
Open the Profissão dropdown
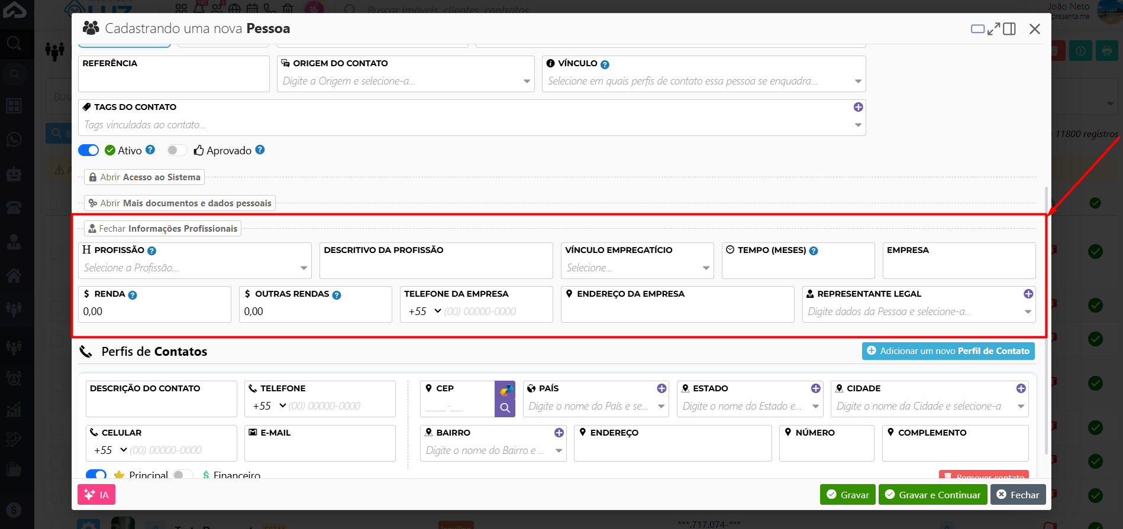click(x=304, y=268)
